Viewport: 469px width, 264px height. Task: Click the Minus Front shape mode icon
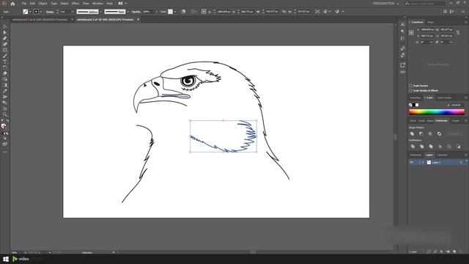421,133
